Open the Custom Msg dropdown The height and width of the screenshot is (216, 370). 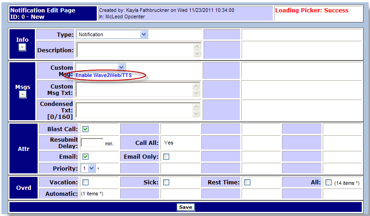point(100,67)
